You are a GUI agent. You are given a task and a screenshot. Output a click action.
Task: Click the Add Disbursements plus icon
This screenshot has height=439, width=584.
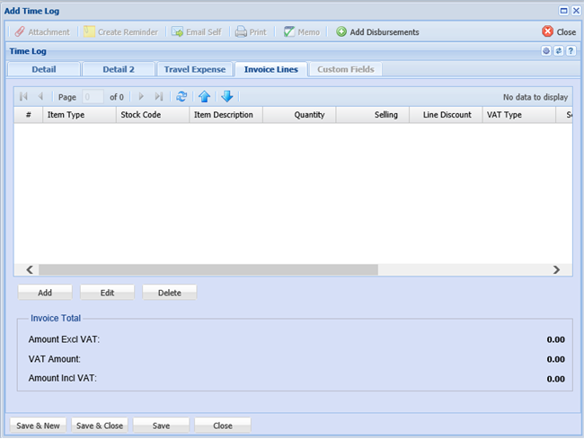[341, 31]
